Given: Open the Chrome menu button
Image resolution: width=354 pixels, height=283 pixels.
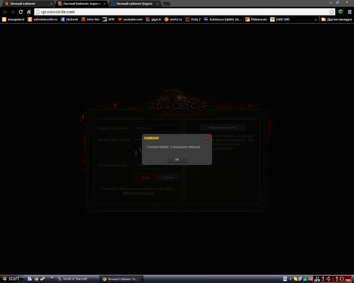Looking at the screenshot, I should 349,12.
